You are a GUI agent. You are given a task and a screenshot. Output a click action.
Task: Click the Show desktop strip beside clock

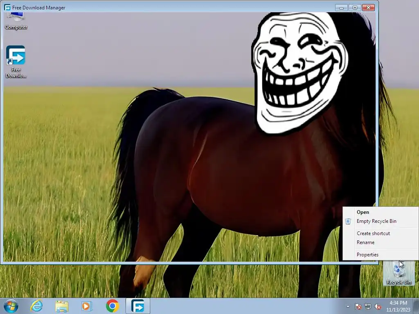416,306
